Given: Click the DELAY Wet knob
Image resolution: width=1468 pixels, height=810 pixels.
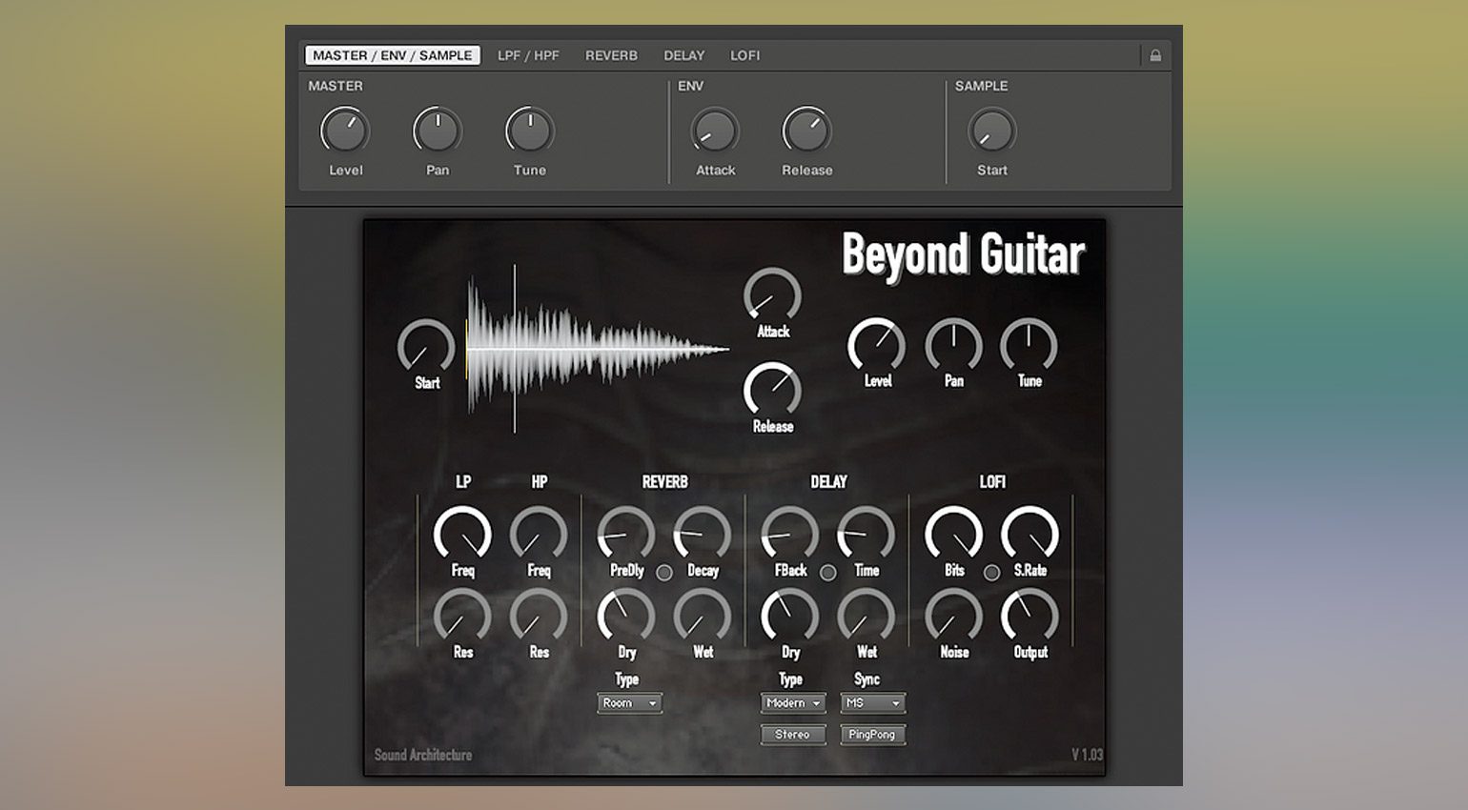Looking at the screenshot, I should [867, 616].
